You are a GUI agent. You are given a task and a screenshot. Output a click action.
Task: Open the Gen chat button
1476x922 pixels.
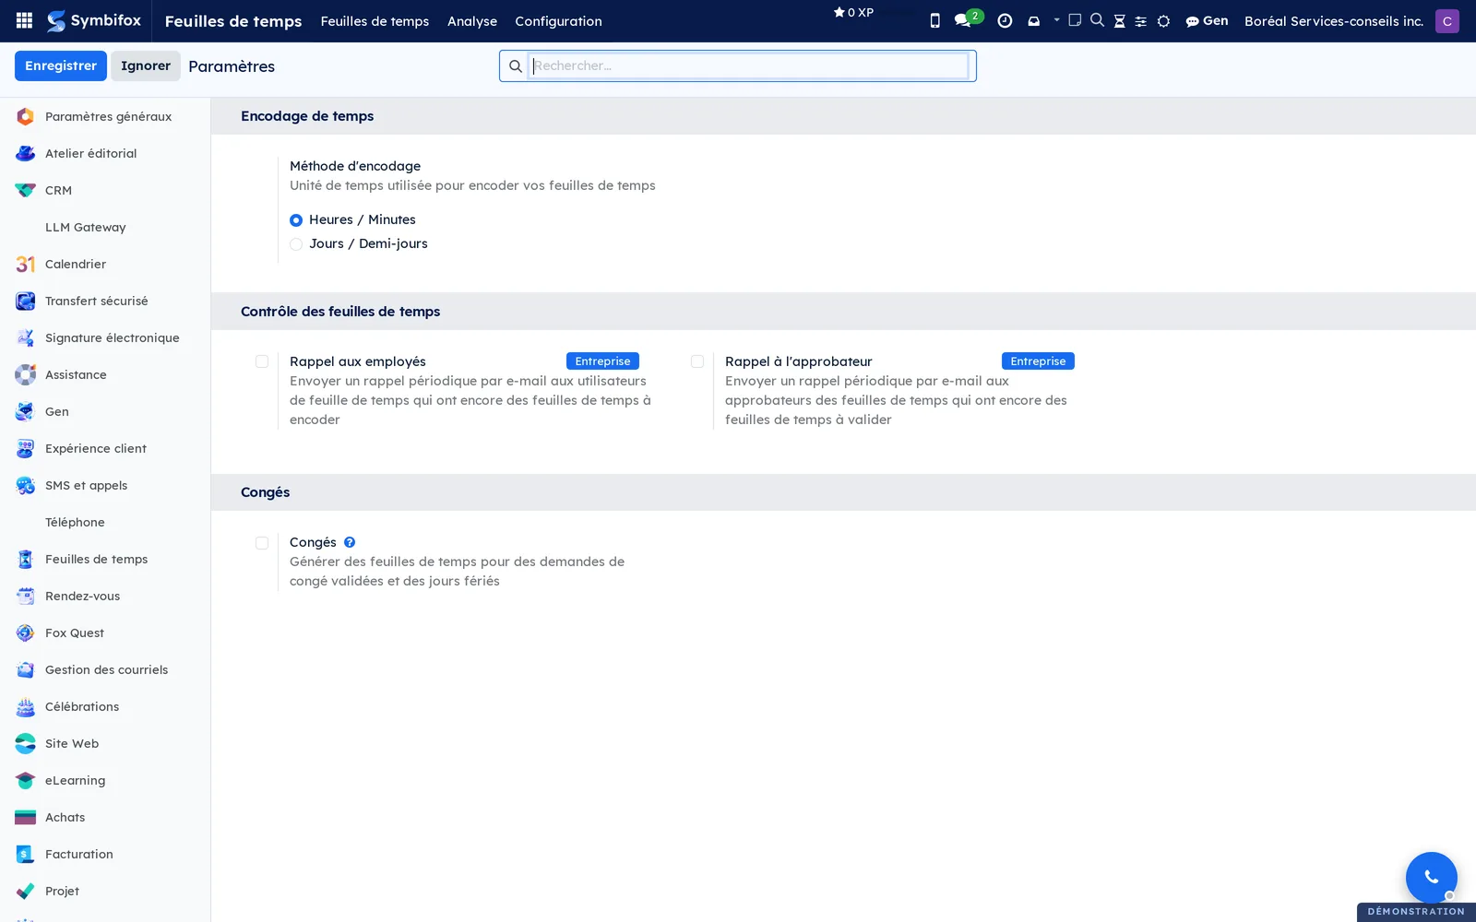click(1207, 20)
